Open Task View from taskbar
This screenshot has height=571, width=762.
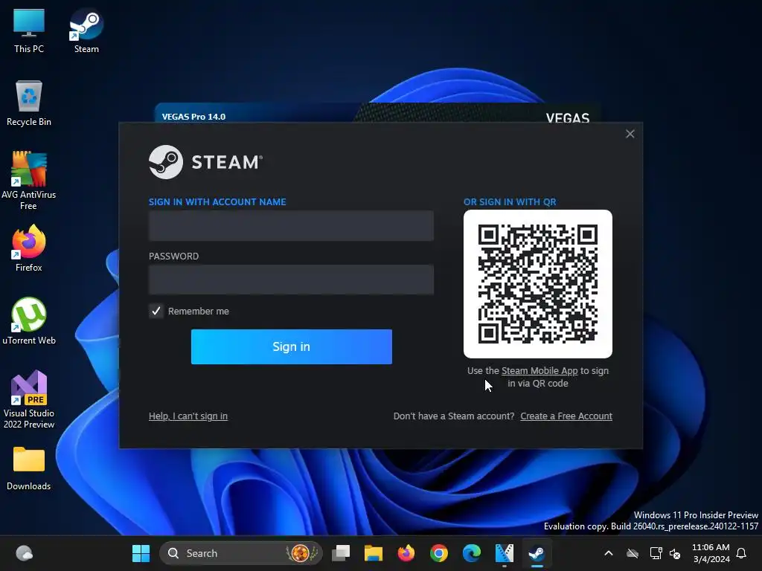click(x=341, y=553)
